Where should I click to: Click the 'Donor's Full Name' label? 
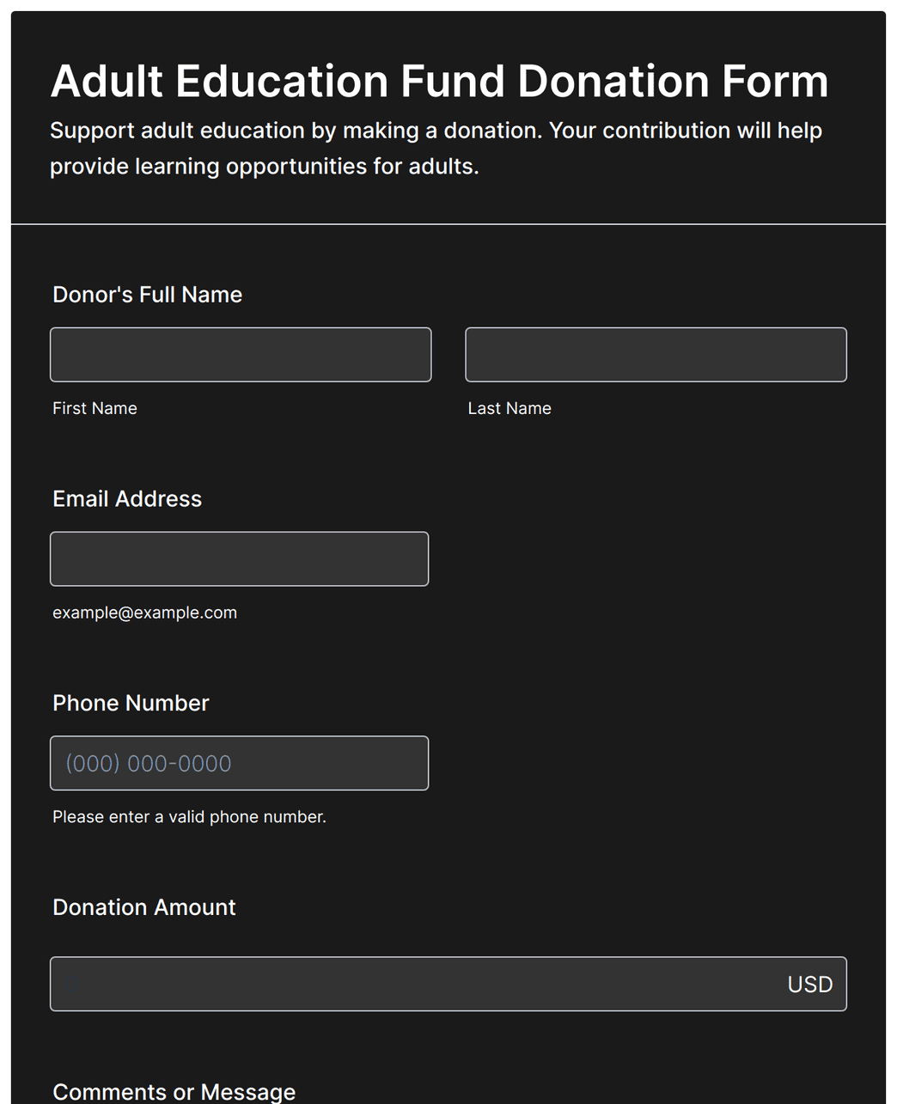[147, 295]
